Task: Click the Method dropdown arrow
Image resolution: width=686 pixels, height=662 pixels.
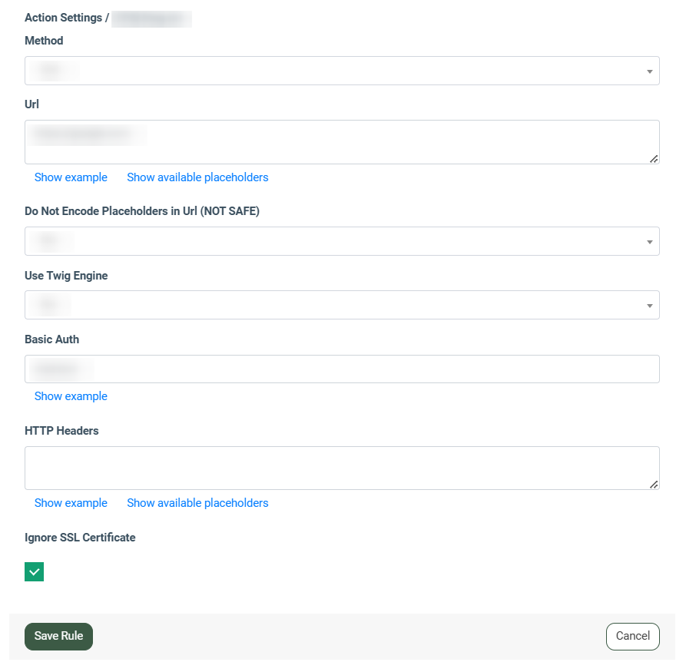Action: coord(649,71)
